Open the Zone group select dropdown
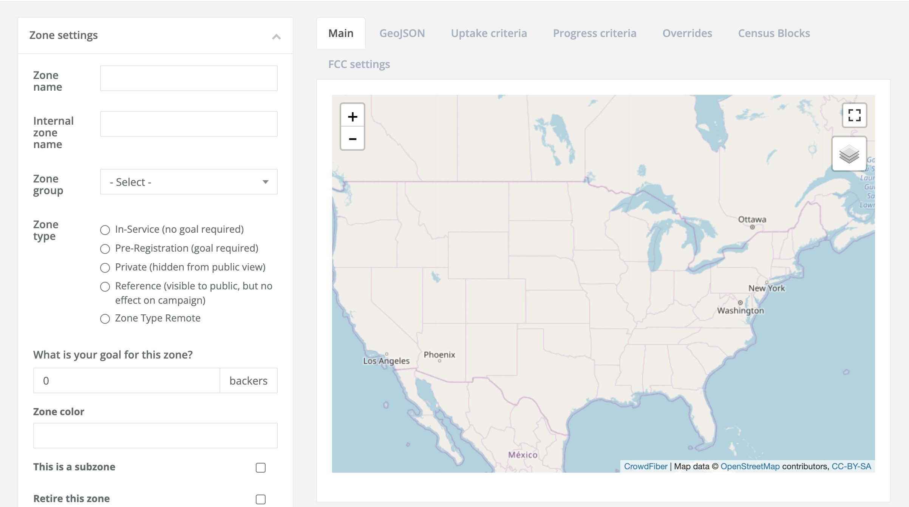Image resolution: width=909 pixels, height=507 pixels. pyautogui.click(x=189, y=182)
